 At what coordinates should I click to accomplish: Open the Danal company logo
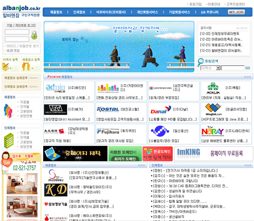tap(161, 110)
